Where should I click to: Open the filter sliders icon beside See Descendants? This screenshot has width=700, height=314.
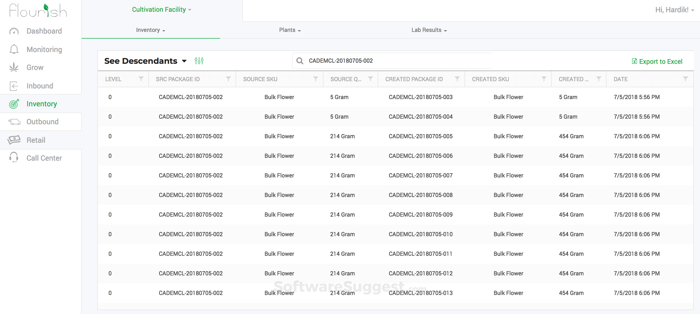coord(199,61)
